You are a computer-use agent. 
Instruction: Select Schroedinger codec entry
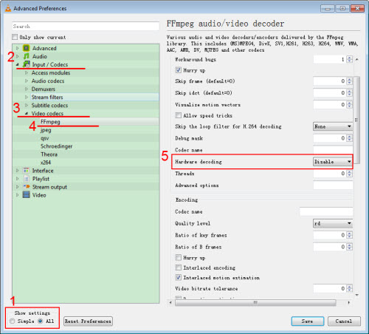(56, 146)
